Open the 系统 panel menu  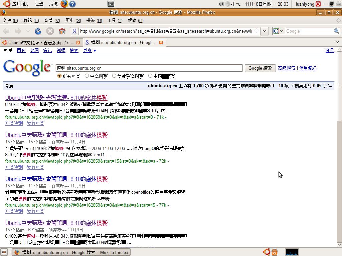(x=53, y=4)
